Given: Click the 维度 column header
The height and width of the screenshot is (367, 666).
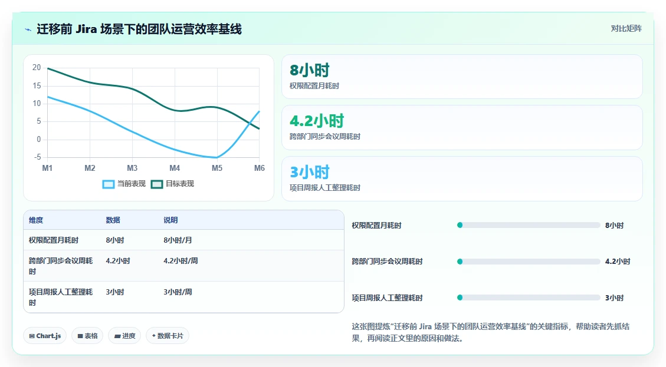Looking at the screenshot, I should 35,220.
